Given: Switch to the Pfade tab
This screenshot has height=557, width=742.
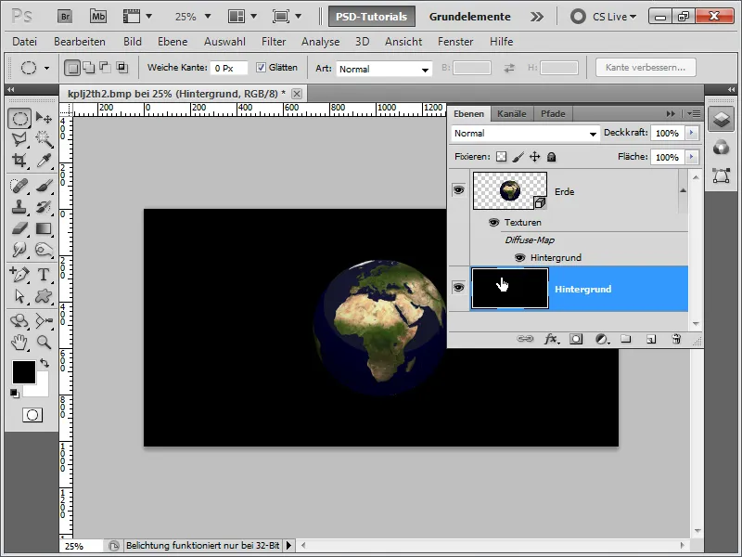Looking at the screenshot, I should 553,113.
